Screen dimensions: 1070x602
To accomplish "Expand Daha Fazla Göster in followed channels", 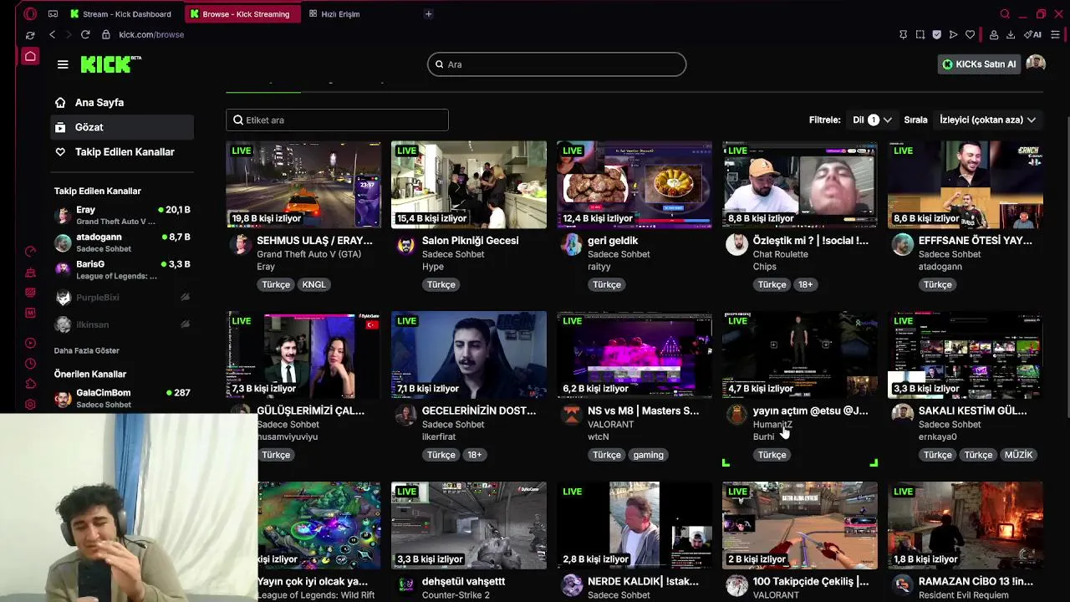I will tap(87, 350).
